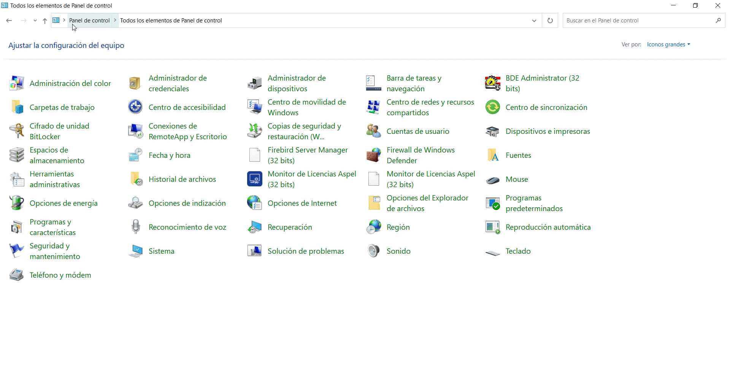
Task: Click the Centro de accesibilidad icon
Action: click(136, 107)
